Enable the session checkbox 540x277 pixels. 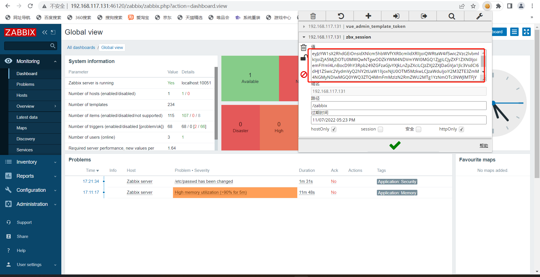(x=381, y=129)
